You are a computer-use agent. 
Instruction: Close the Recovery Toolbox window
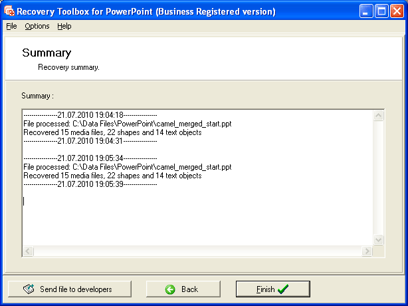point(397,11)
